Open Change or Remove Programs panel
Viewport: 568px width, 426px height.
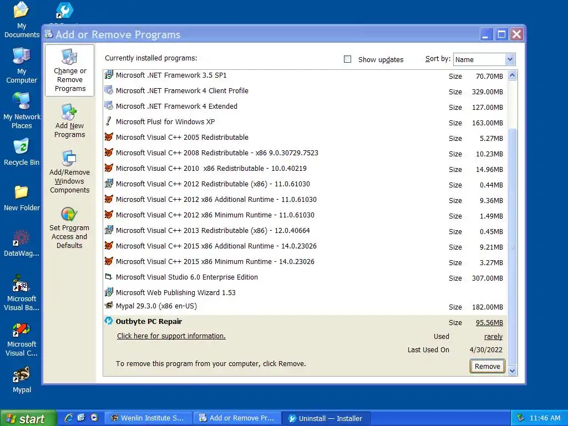(x=69, y=70)
